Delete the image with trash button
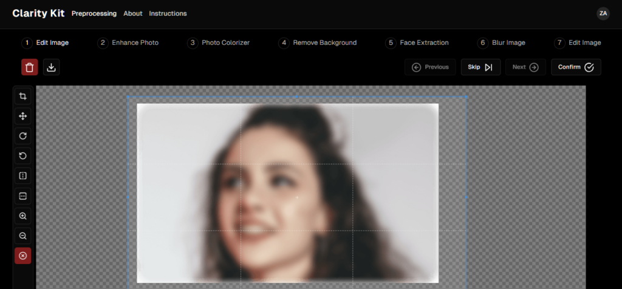 (x=29, y=67)
